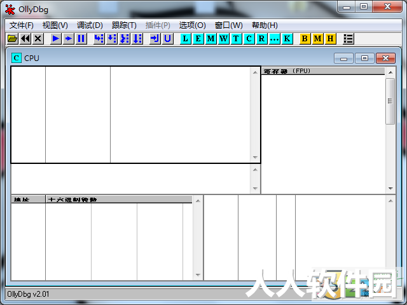This screenshot has width=407, height=305.
Task: Open the Windows list with the W icon
Action: click(x=223, y=39)
